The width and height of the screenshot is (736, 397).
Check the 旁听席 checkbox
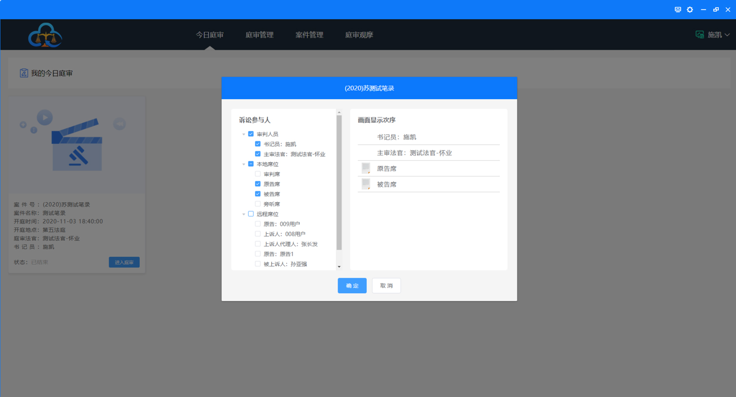[x=258, y=204]
